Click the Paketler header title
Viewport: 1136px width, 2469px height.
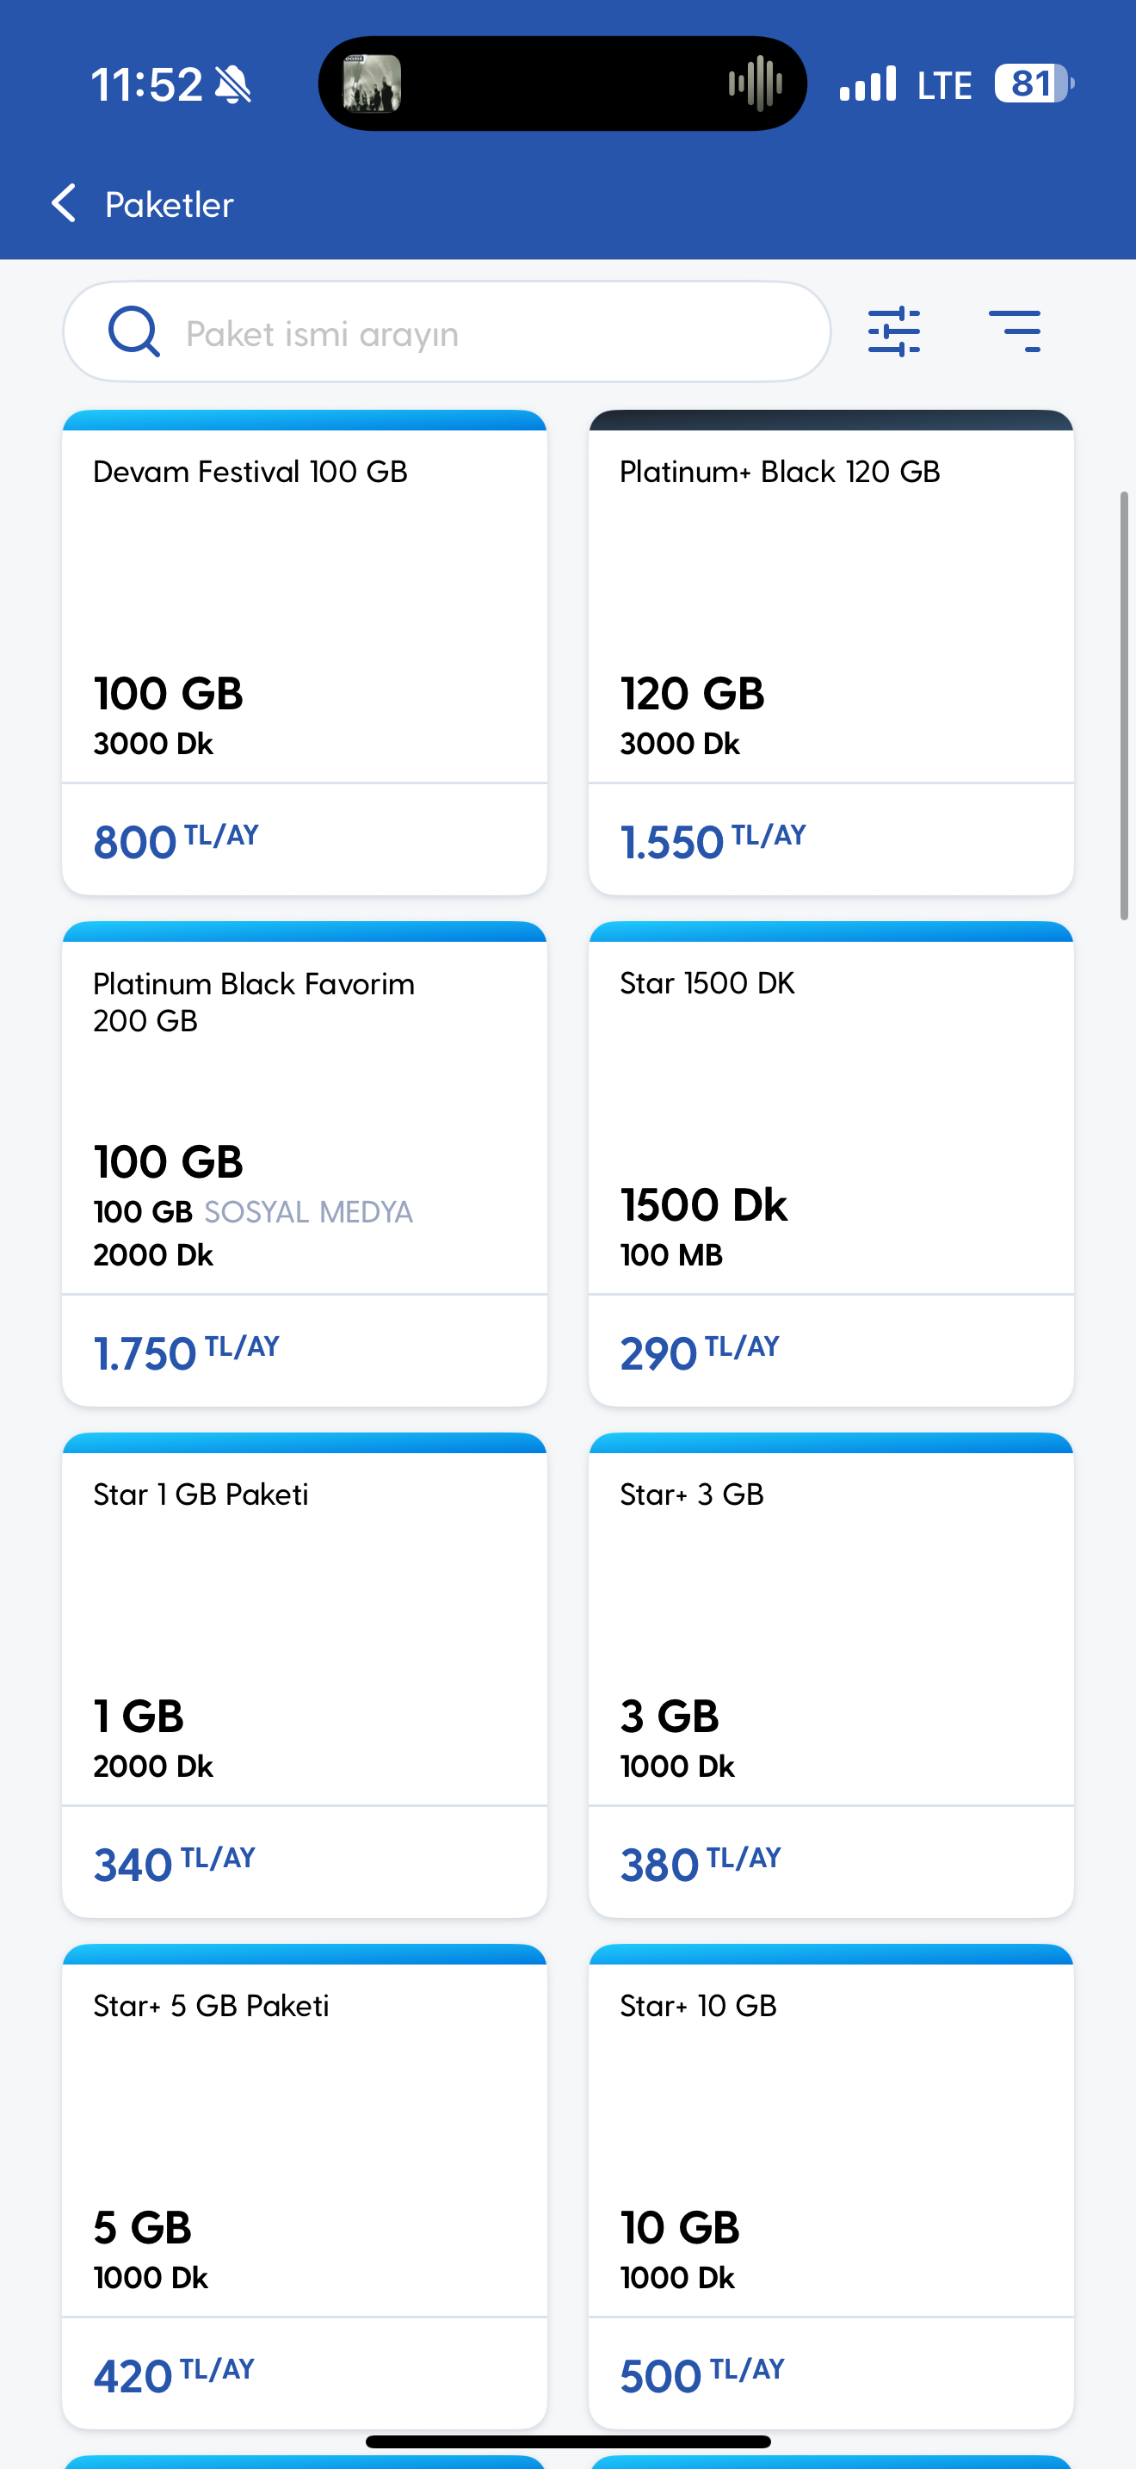tap(170, 204)
